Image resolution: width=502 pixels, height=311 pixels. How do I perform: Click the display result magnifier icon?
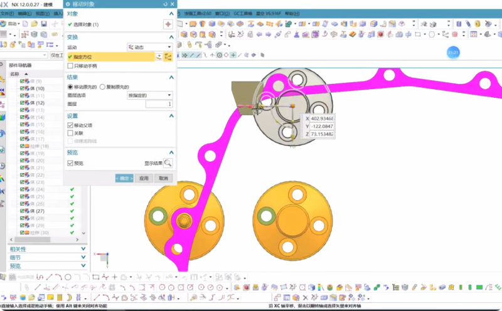[168, 163]
